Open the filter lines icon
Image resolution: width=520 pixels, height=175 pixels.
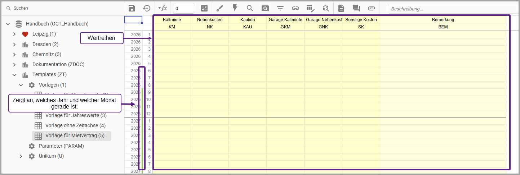click(x=280, y=8)
